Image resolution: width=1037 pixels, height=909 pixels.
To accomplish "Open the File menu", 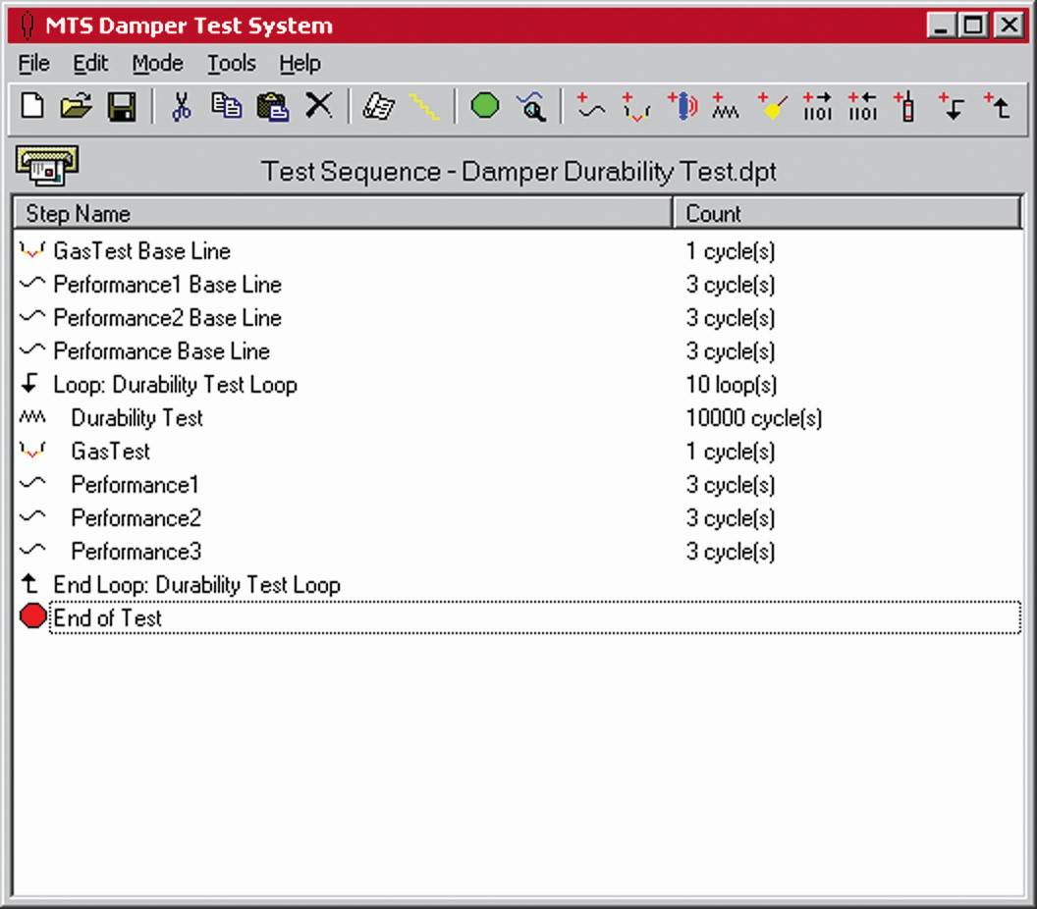I will click(x=32, y=63).
